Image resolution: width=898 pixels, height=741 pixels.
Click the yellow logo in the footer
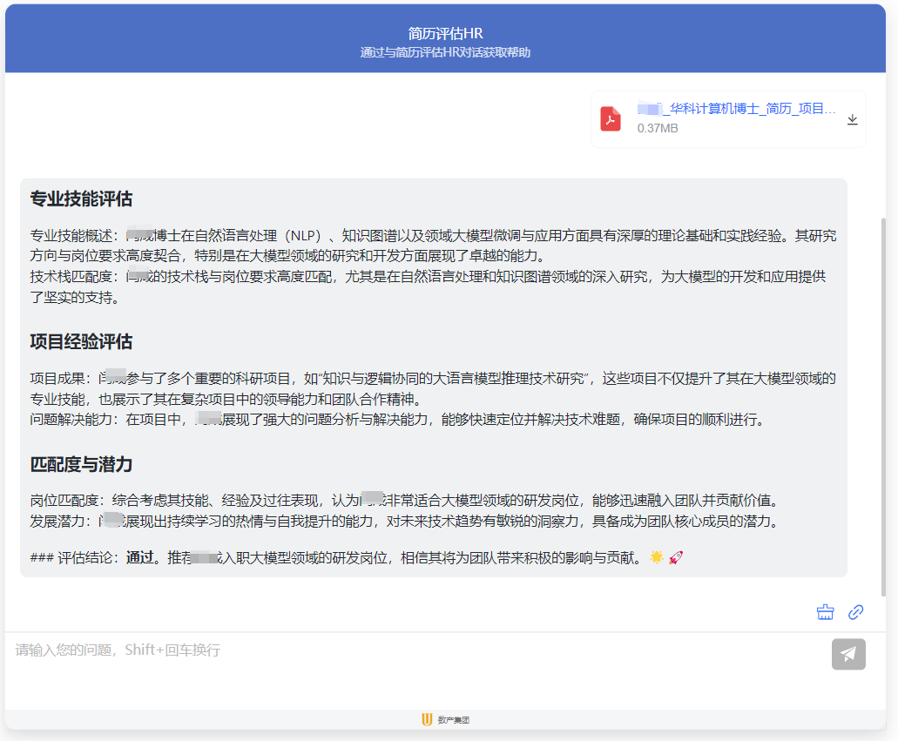pos(426,719)
